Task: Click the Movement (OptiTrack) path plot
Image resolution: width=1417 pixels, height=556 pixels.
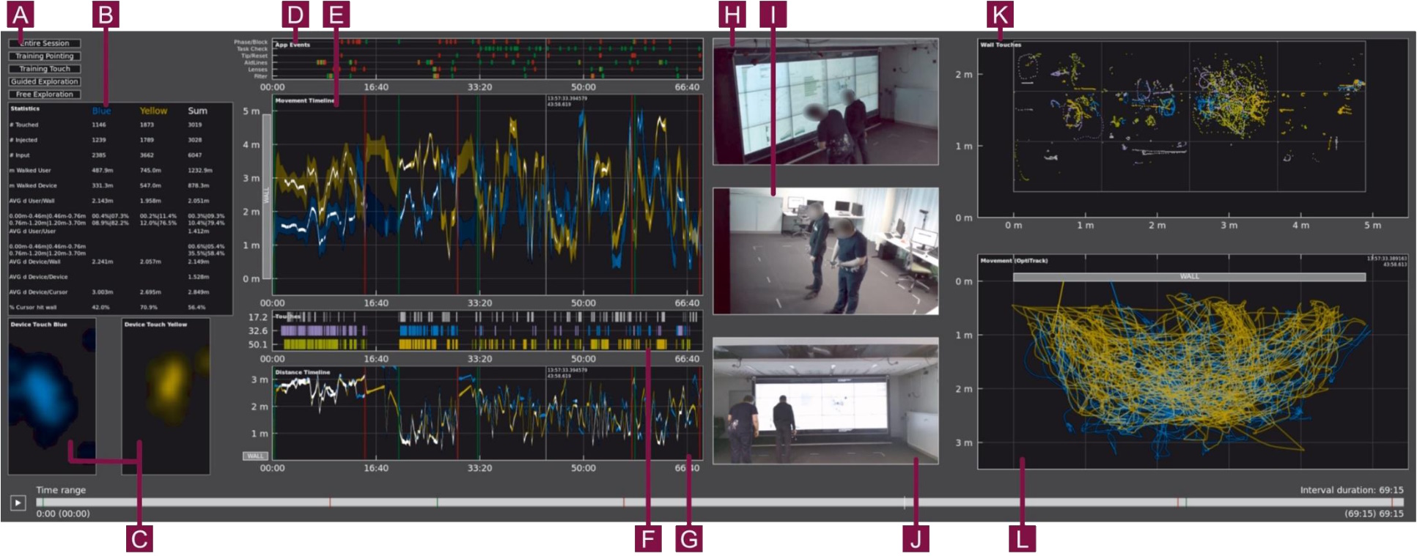Action: point(1189,366)
